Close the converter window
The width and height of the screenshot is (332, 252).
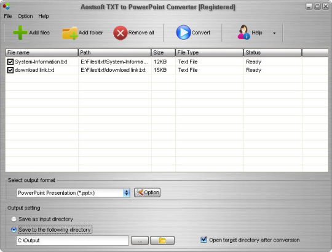click(x=325, y=7)
